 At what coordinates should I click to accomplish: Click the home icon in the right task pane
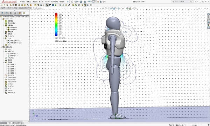click(x=208, y=15)
